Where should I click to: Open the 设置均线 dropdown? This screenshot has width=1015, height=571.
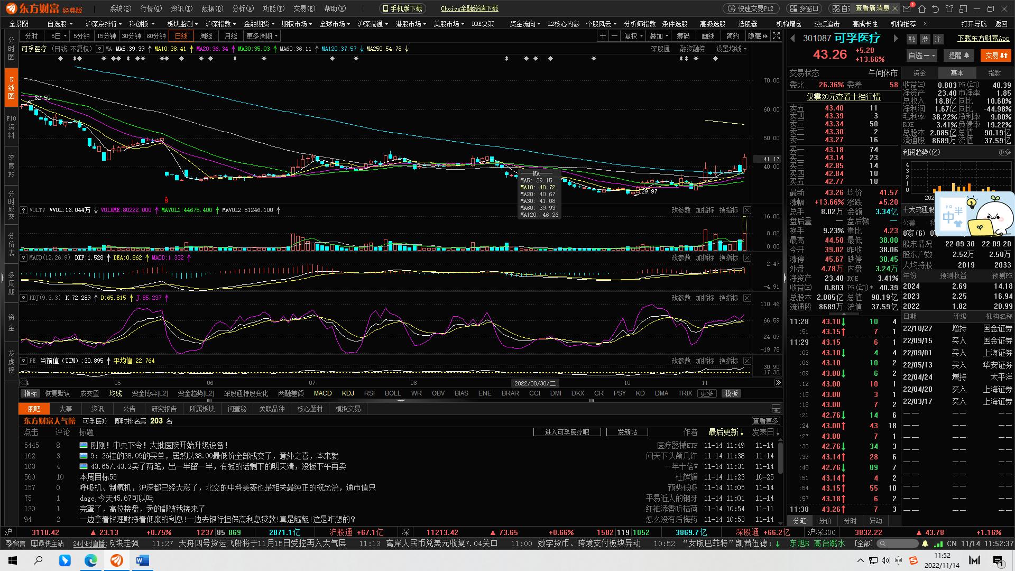tap(731, 49)
